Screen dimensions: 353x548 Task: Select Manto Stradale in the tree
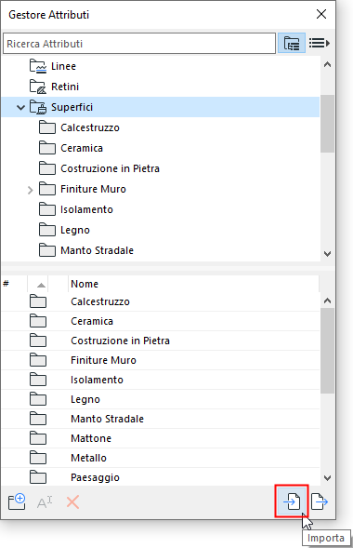[97, 250]
